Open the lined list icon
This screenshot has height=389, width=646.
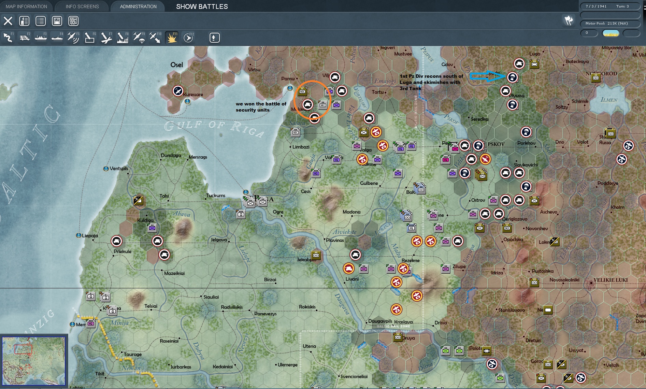coord(41,21)
